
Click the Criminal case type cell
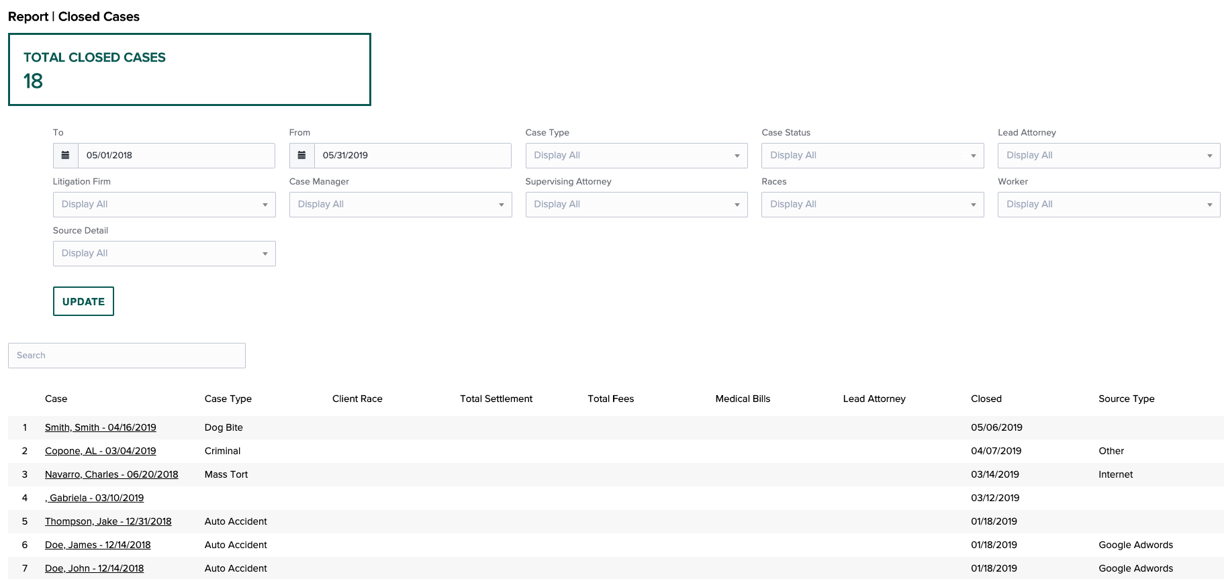[222, 451]
